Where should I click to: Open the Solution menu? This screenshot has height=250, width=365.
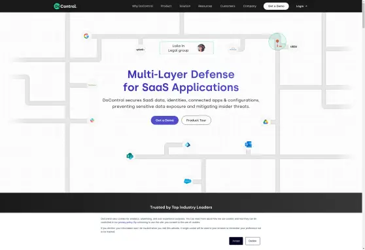(185, 7)
